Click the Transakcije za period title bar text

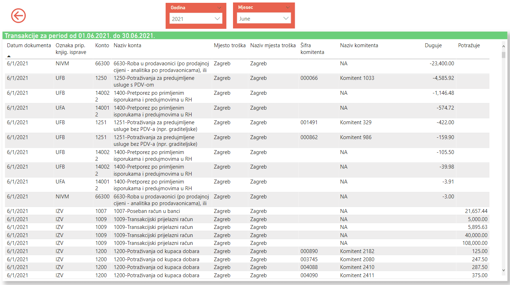coord(80,36)
